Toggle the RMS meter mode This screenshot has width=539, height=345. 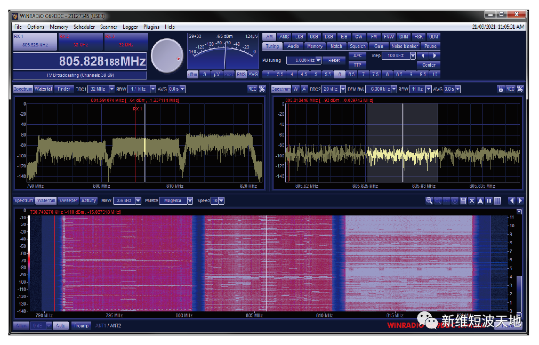pos(241,74)
